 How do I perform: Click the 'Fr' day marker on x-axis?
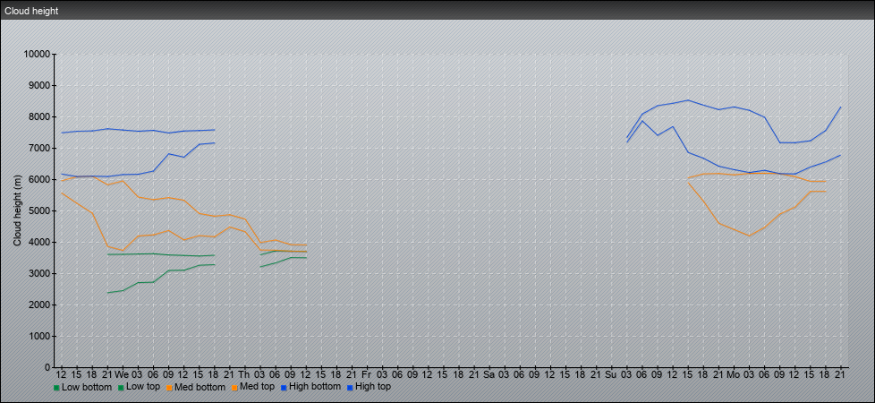point(367,373)
